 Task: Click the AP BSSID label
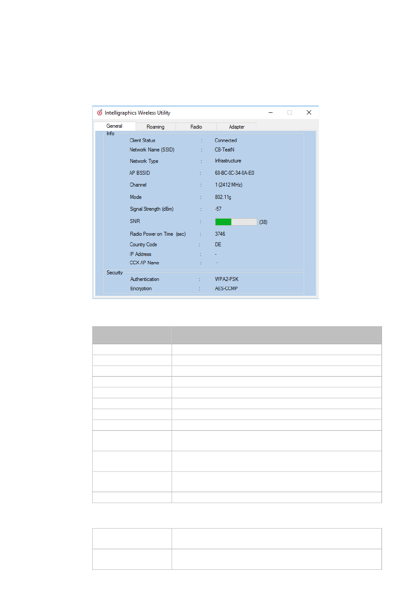(140, 173)
